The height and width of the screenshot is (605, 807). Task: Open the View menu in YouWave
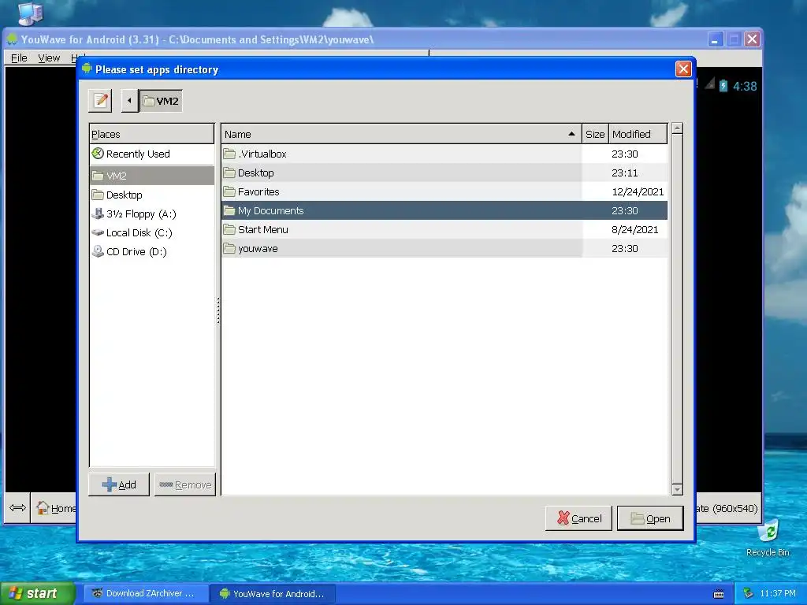(x=49, y=58)
